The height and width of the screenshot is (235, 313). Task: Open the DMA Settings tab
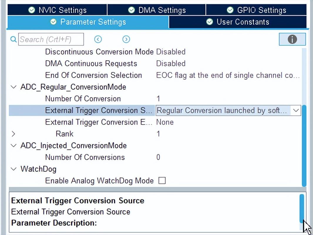pos(157,10)
